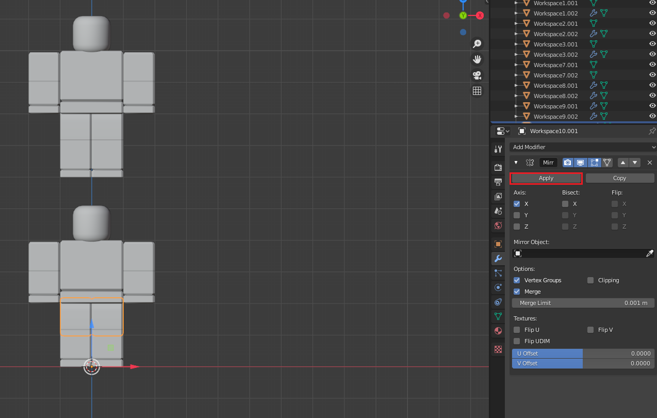
Task: Open the World properties tab
Action: point(498,225)
